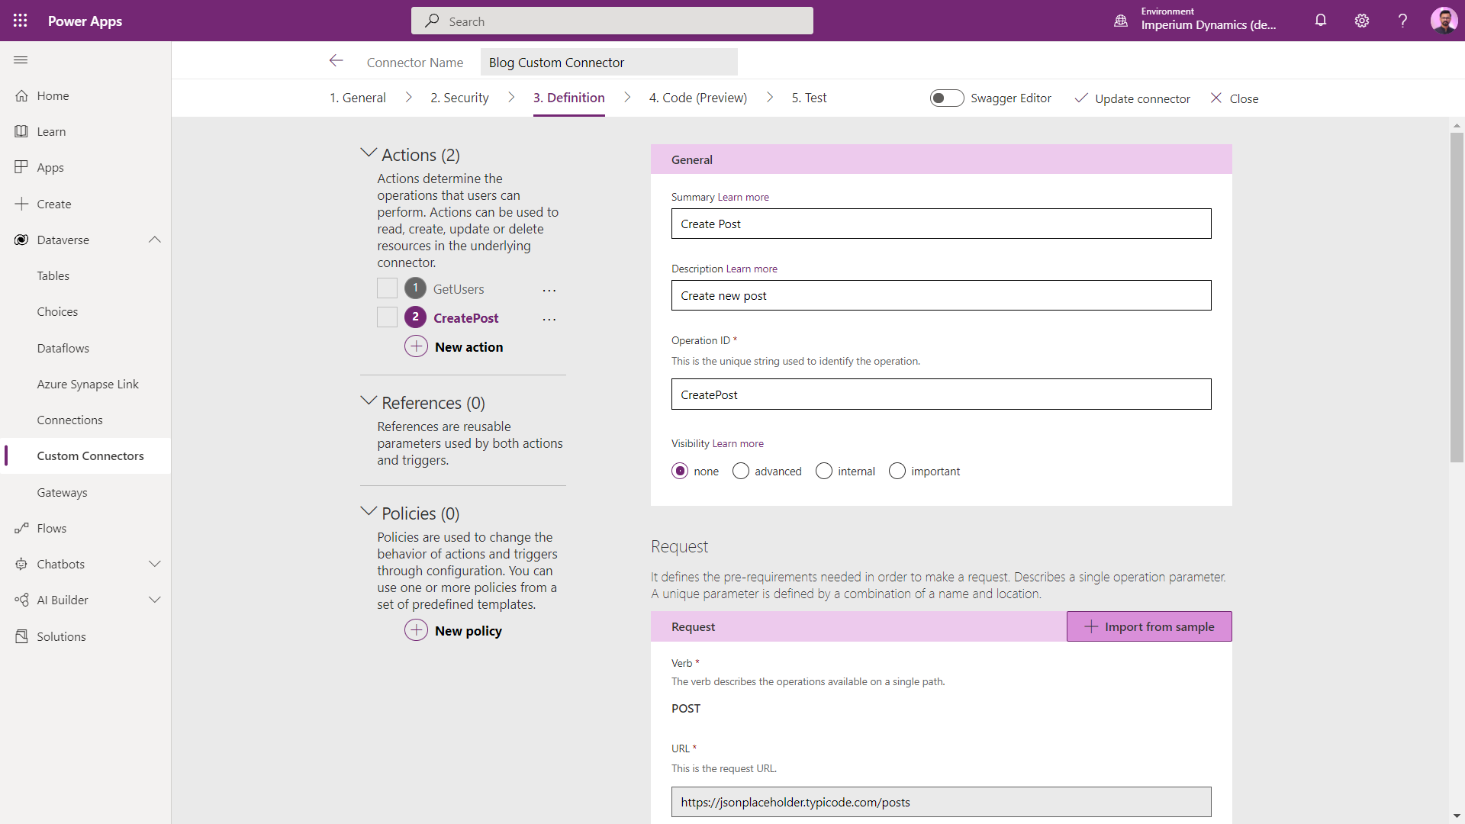Click Import from sample button
The height and width of the screenshot is (824, 1465).
1148,626
